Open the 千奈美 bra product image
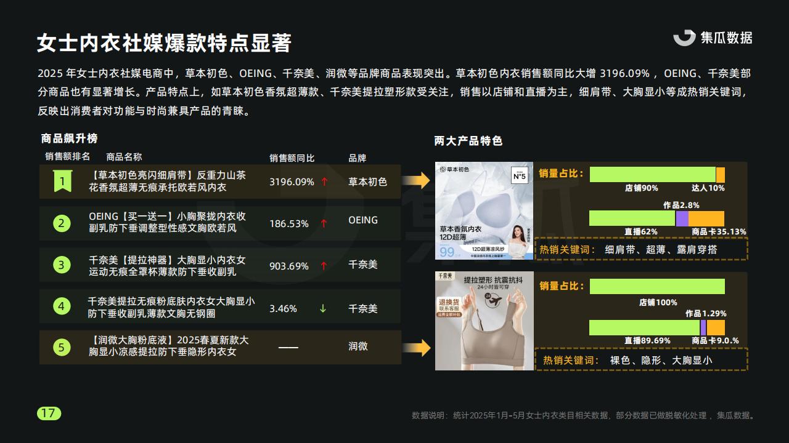Viewport: 789px width, 443px height. point(484,321)
